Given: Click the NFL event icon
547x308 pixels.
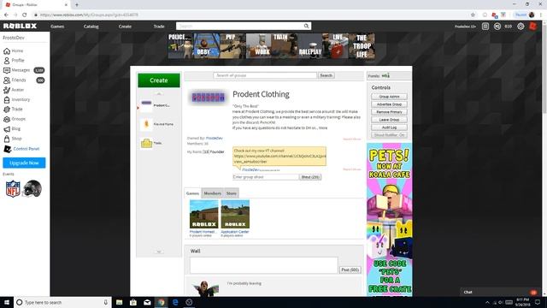Looking at the screenshot, I should click(x=13, y=188).
